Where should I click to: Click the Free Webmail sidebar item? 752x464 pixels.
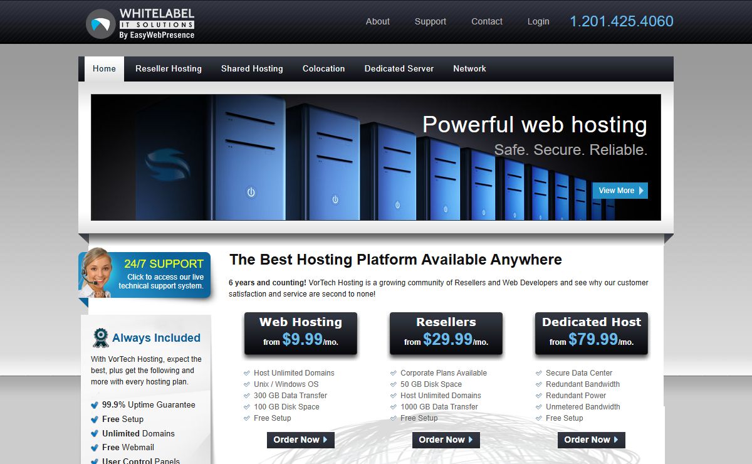pos(128,448)
